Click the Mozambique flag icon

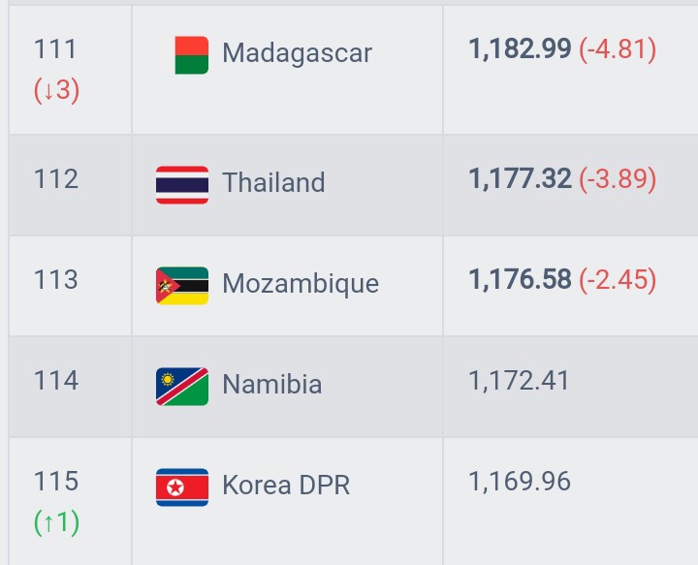tap(182, 286)
